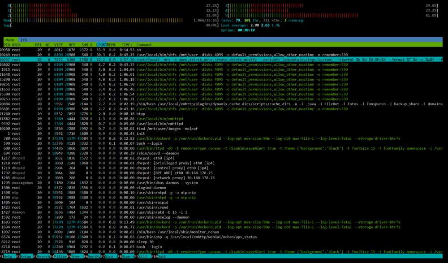Select the sleep 30 process
This screenshot has height=263, width=448.
[221, 242]
